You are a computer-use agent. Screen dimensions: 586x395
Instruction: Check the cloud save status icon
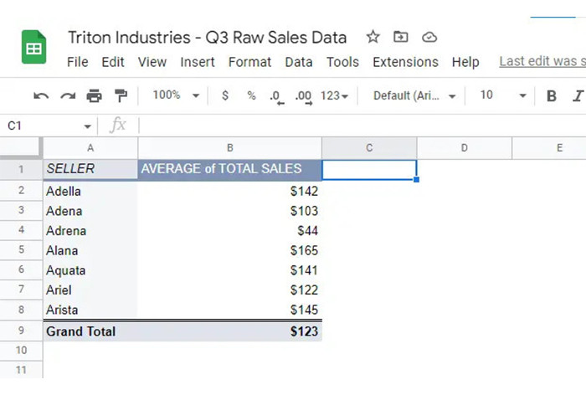click(429, 37)
